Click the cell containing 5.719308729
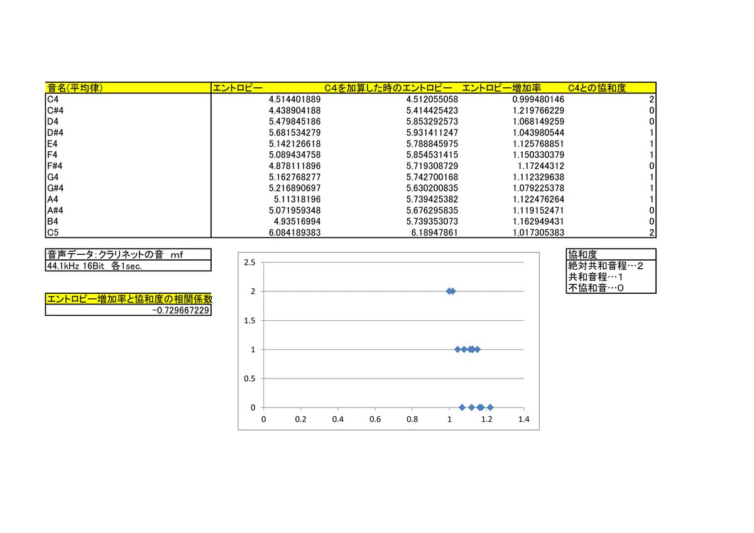This screenshot has width=754, height=533. coord(432,166)
